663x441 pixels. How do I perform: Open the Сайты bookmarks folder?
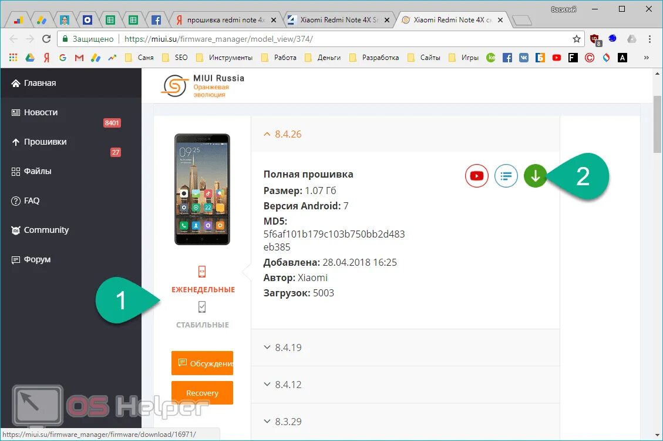(x=424, y=58)
